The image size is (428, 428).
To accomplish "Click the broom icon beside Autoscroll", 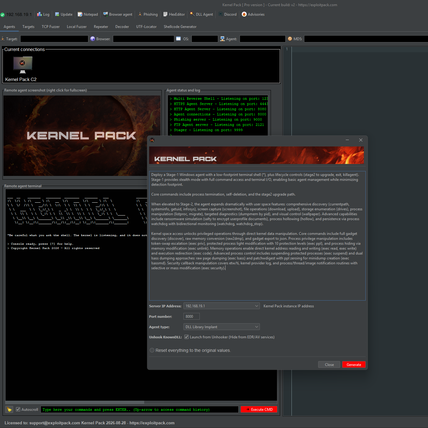I will [x=9, y=409].
